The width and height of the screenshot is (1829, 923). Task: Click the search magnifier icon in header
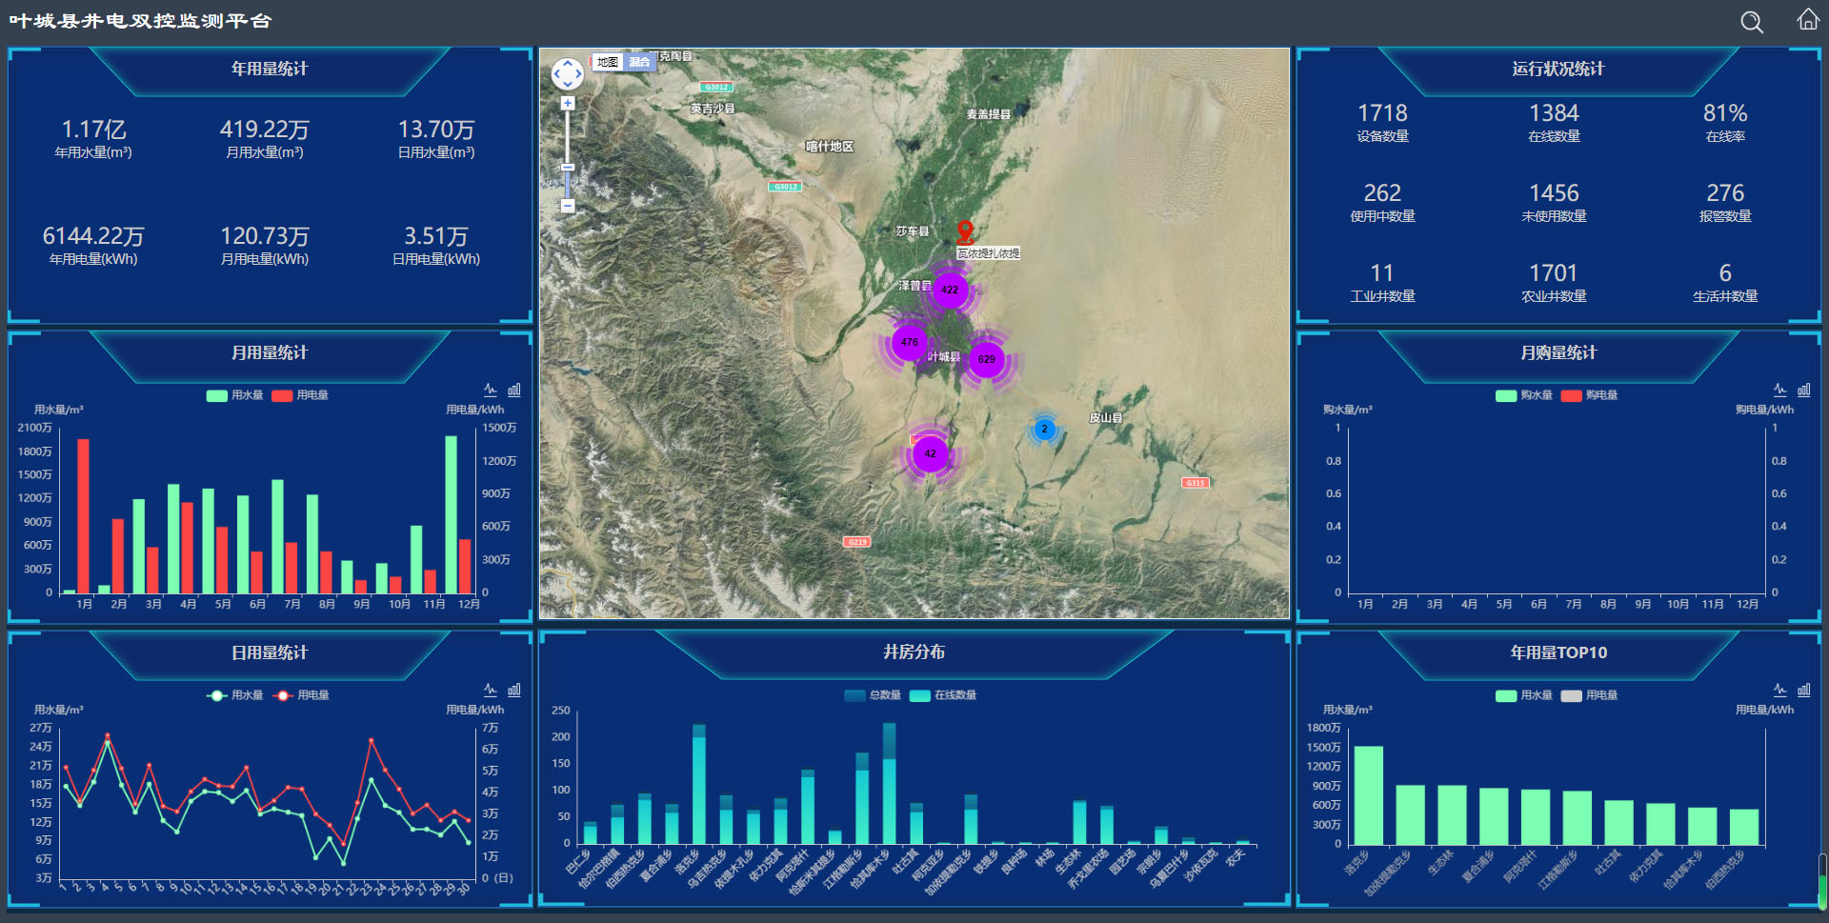tap(1751, 22)
